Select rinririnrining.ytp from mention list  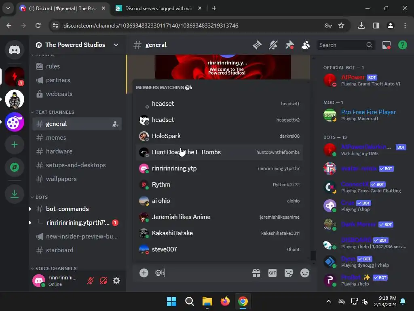[x=219, y=168]
